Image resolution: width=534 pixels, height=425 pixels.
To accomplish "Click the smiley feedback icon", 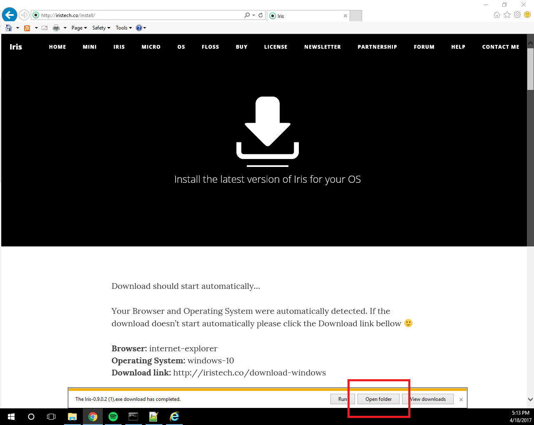I will pyautogui.click(x=527, y=15).
